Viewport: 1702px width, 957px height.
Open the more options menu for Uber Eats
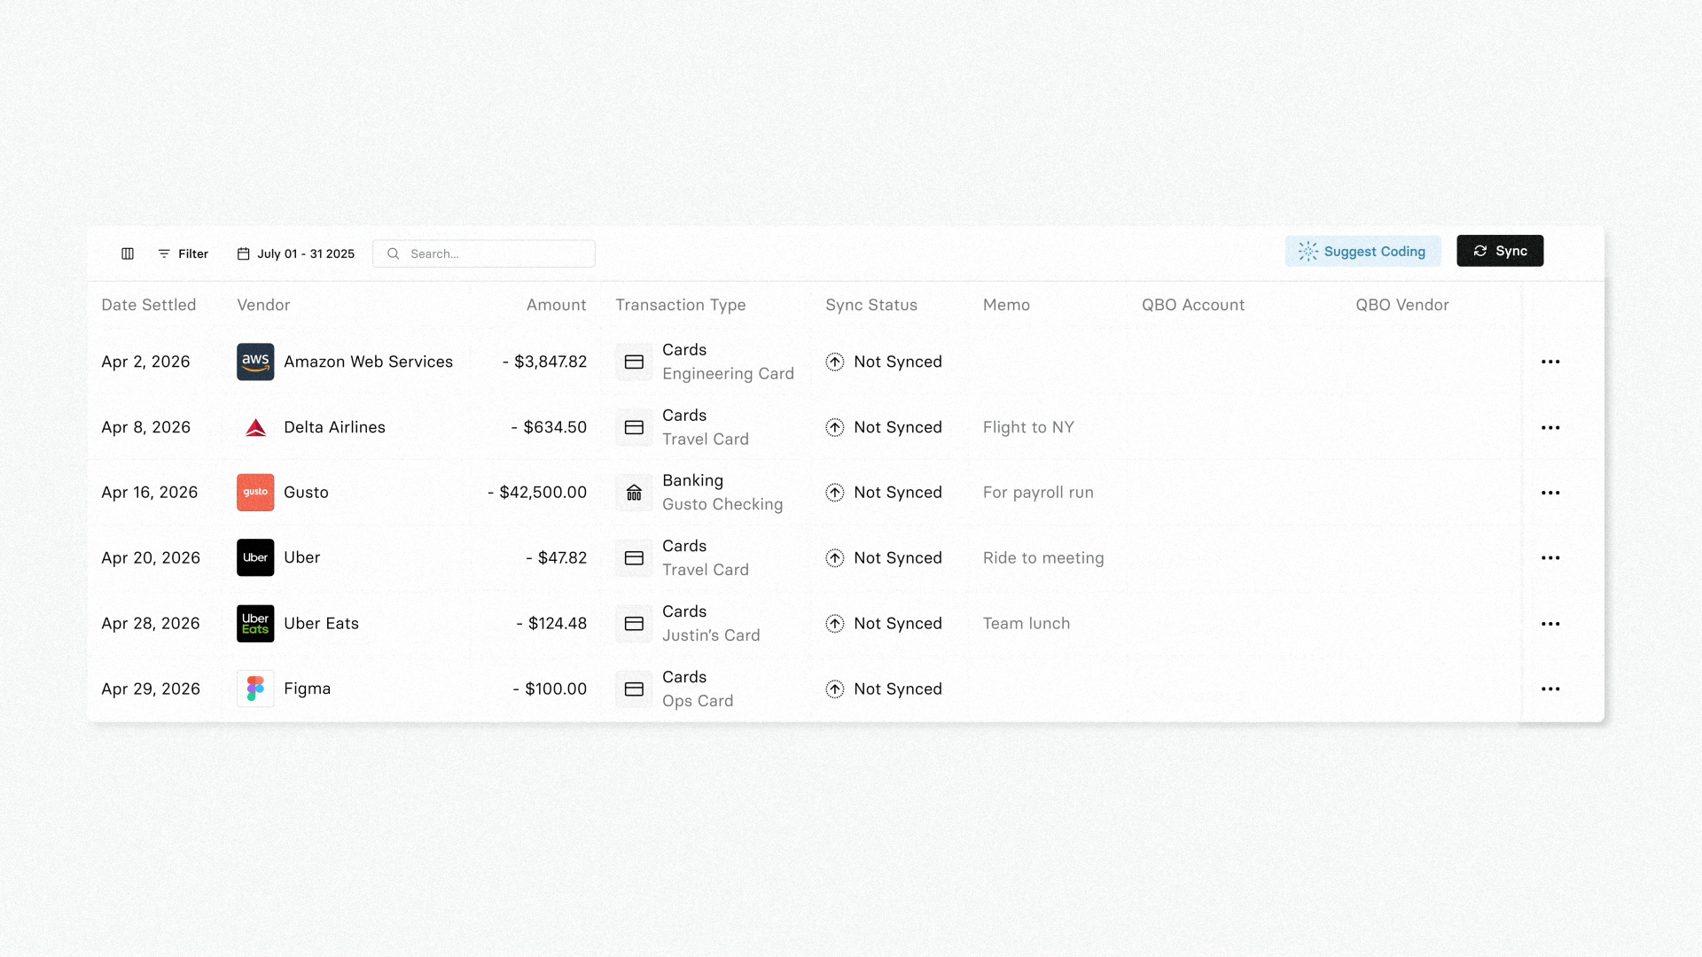1550,623
